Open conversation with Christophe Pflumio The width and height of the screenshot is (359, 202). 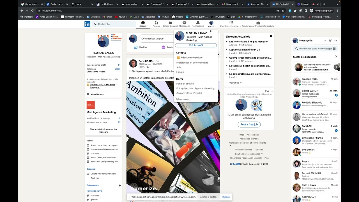(x=315, y=141)
